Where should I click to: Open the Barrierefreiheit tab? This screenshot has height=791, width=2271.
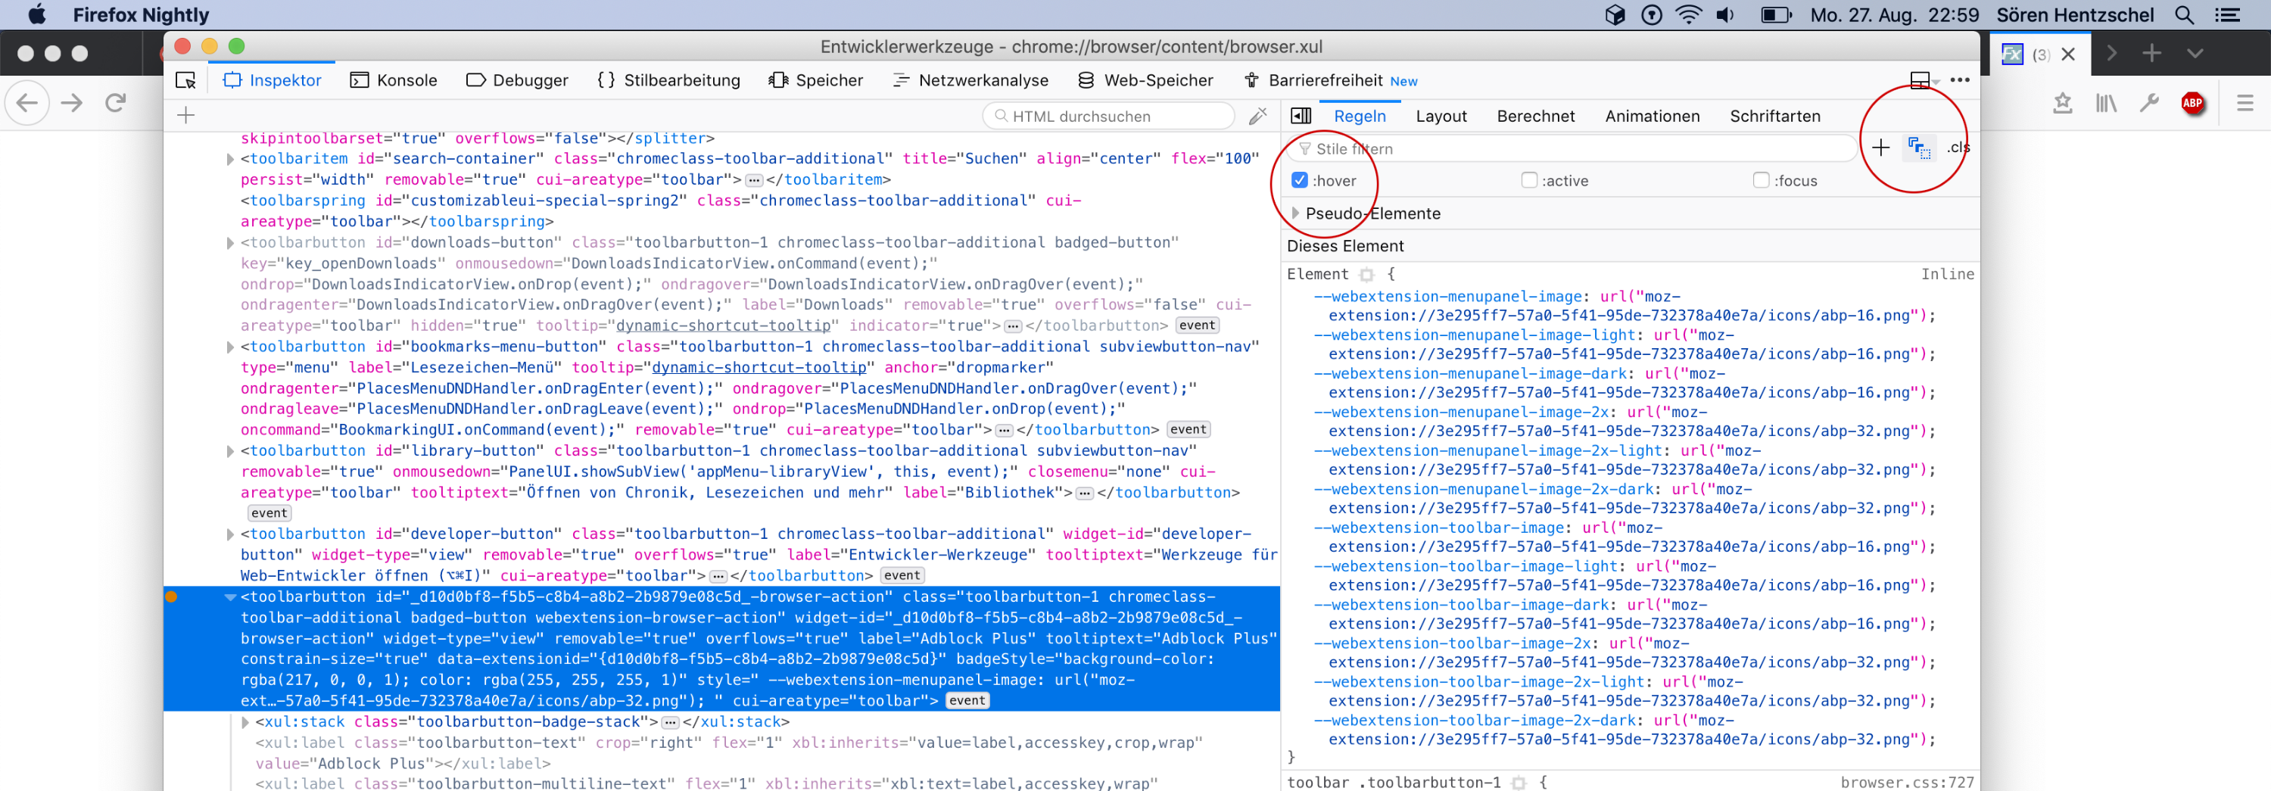[1330, 80]
